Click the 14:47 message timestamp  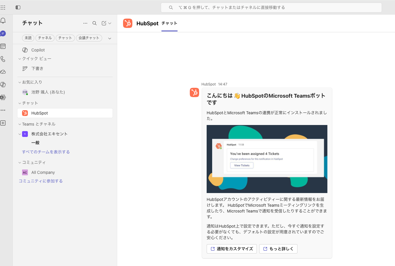223,84
